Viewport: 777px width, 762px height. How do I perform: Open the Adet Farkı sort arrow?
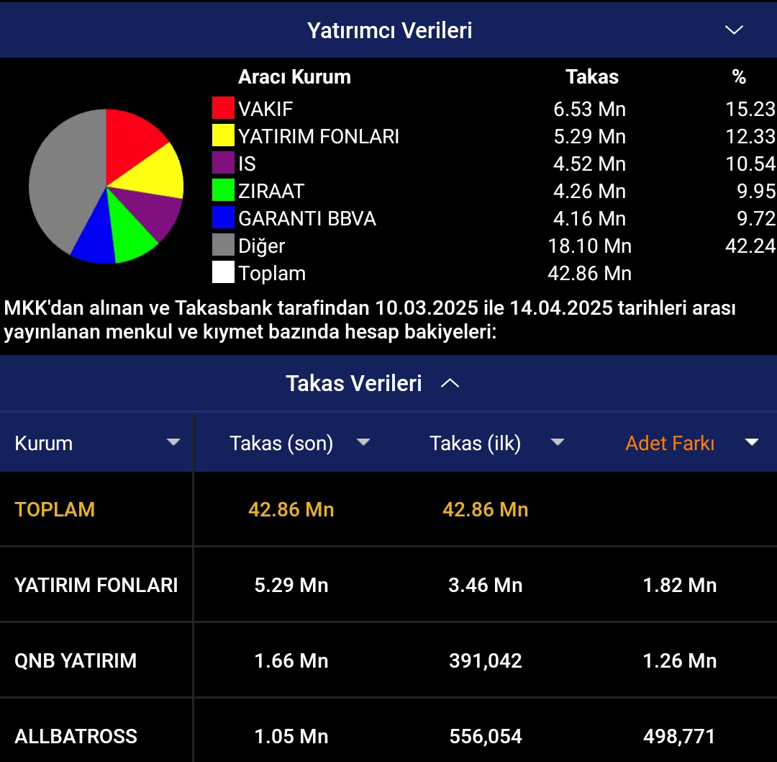[x=752, y=442]
